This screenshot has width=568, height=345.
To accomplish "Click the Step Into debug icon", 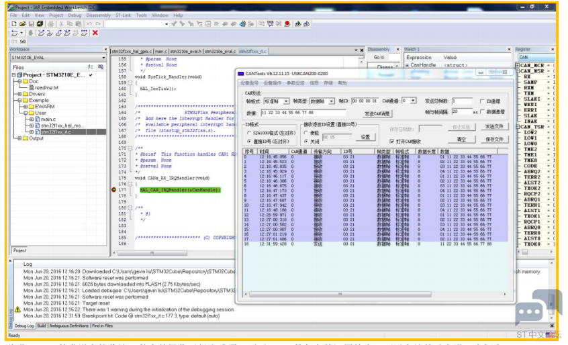I will (x=50, y=33).
